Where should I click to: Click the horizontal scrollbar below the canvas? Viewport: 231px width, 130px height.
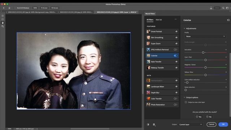90,129
